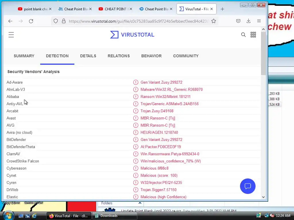The image size is (294, 220).
Task: Click the Ad-Aware vendor row alert icon
Action: point(136,82)
